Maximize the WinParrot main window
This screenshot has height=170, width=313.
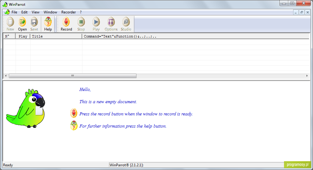pos(292,3)
